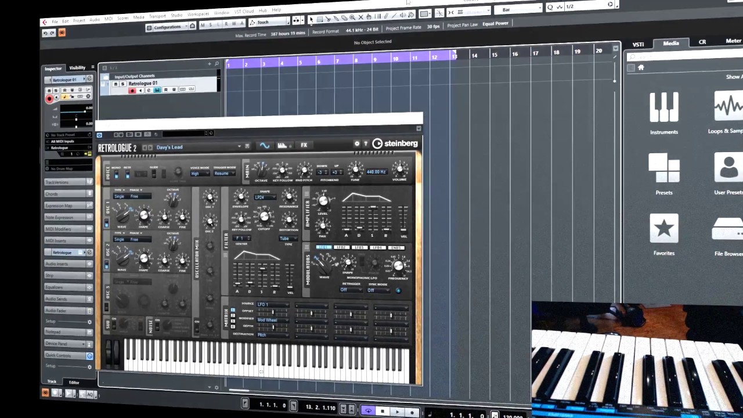Open Presets in the Media tab
Viewport: 743px width, 418px height.
pos(664,174)
